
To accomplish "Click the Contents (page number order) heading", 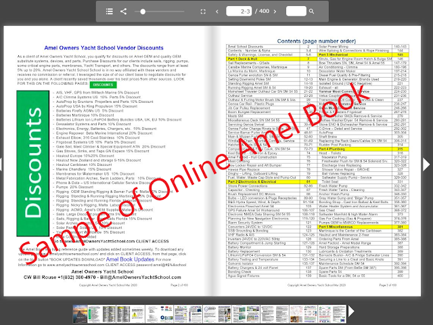I will (317, 41).
